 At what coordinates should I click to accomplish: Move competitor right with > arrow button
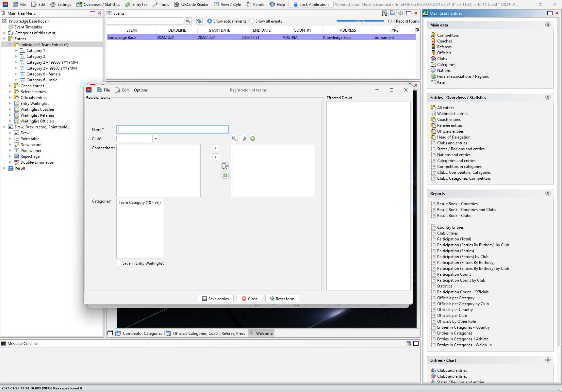(215, 157)
